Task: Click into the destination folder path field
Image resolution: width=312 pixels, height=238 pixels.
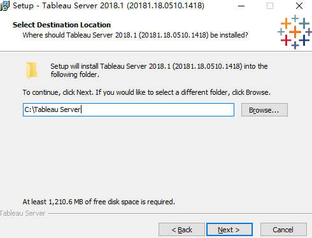Action: pyautogui.click(x=129, y=109)
